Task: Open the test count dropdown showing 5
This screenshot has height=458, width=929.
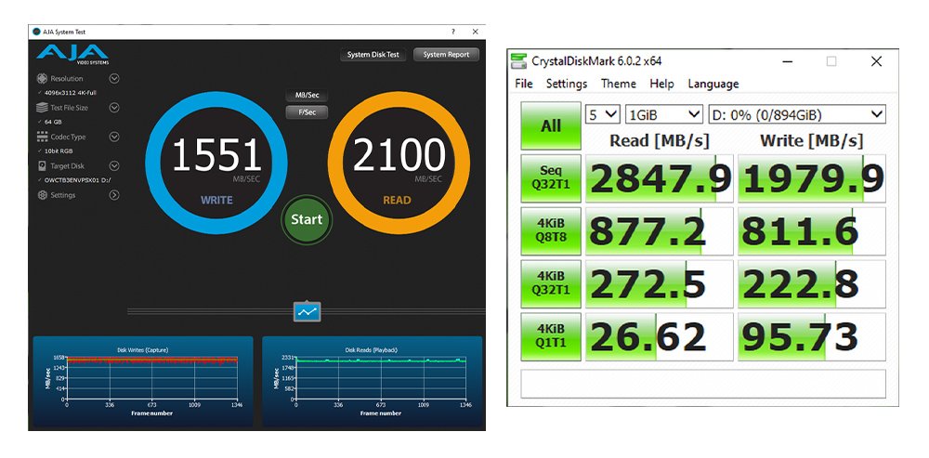Action: [x=603, y=114]
